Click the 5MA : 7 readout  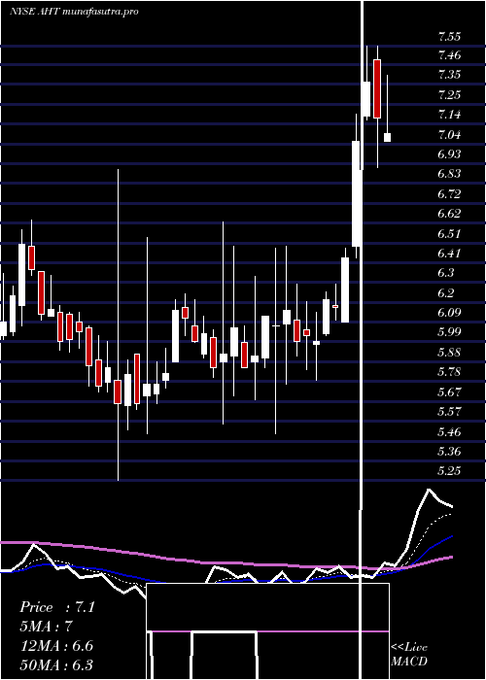click(46, 627)
